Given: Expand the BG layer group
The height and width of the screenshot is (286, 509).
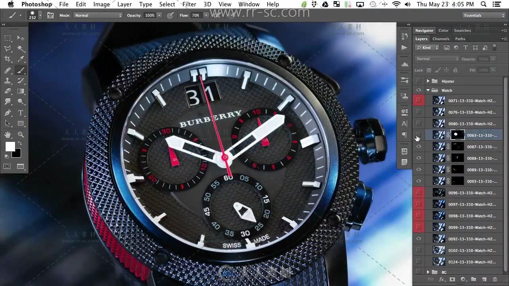Looking at the screenshot, I should 428,272.
